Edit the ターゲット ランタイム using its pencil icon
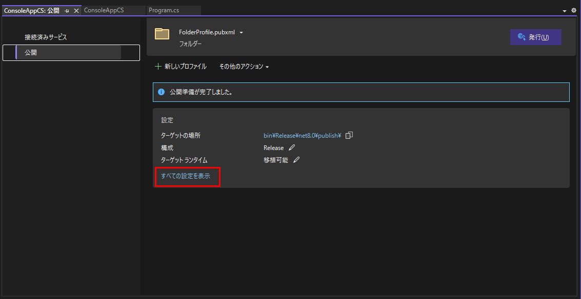The image size is (581, 299). tap(296, 159)
